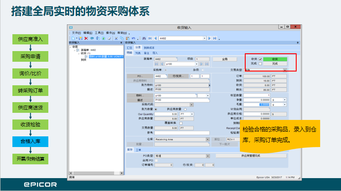Go to next line beside p100 selector

tap(201, 64)
